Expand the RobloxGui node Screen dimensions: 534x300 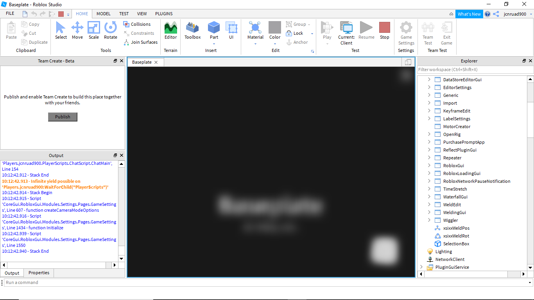coord(429,165)
